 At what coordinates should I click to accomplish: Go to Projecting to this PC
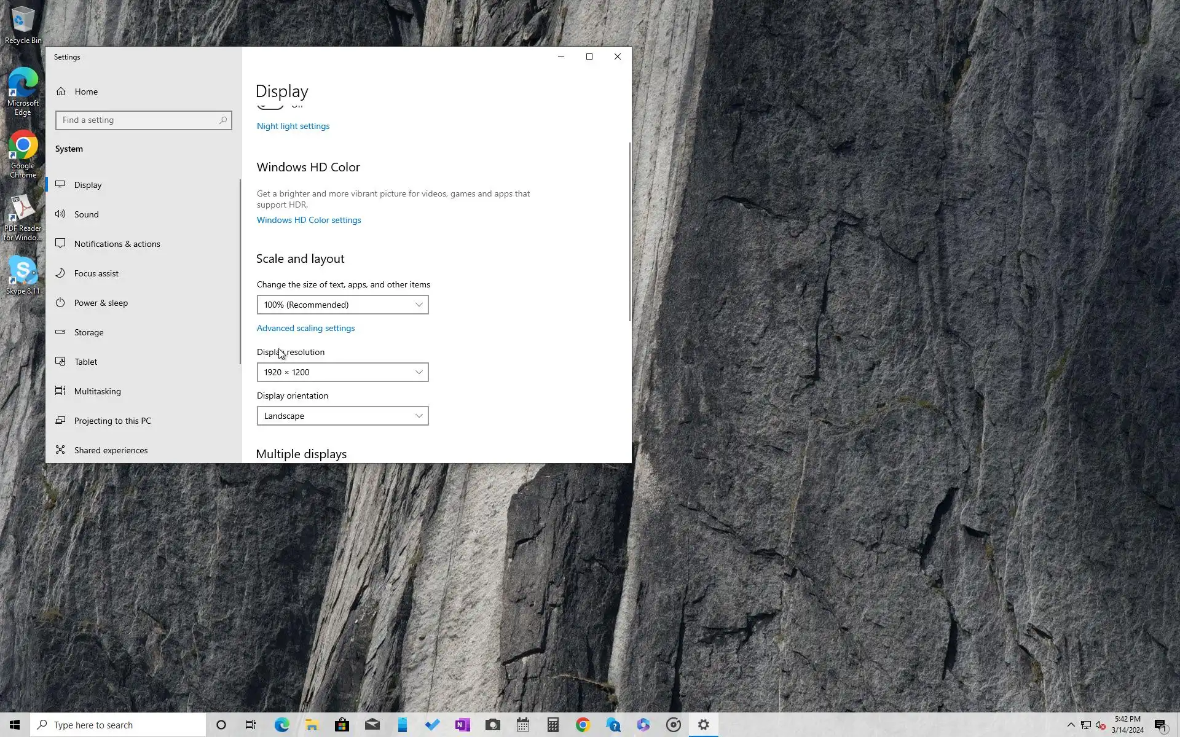(112, 421)
